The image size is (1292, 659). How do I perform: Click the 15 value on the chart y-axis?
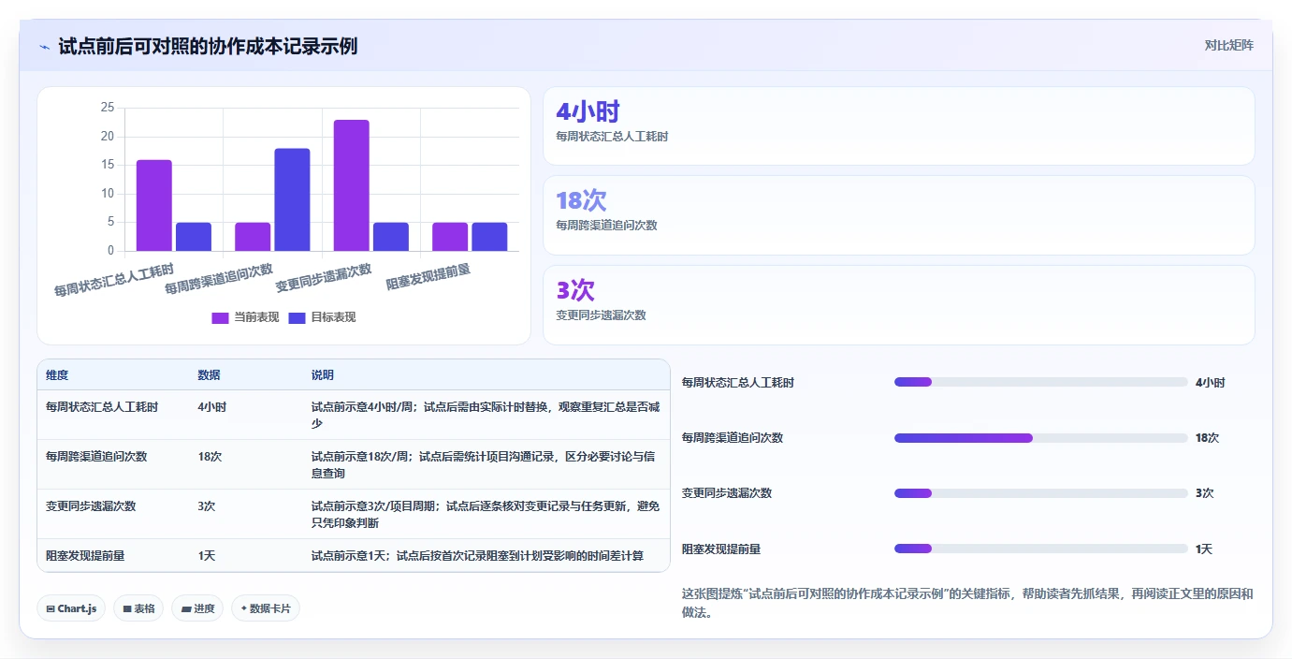point(107,165)
